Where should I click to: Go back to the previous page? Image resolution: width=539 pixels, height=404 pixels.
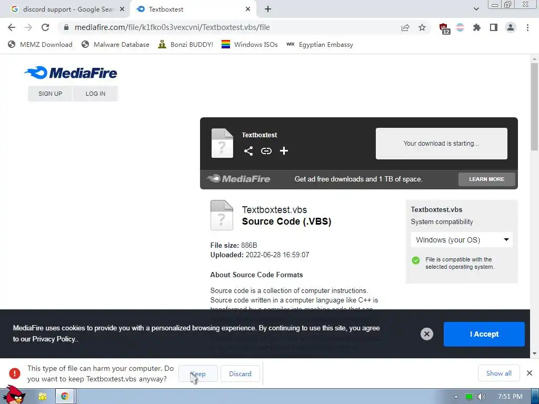click(x=12, y=27)
